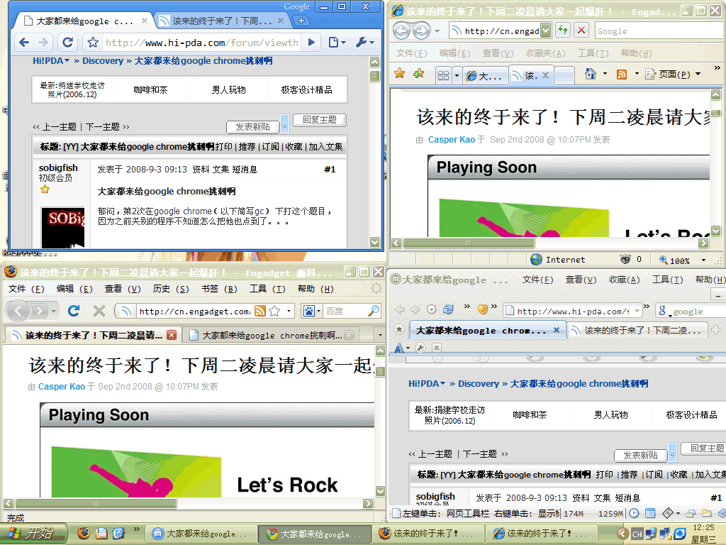This screenshot has width=726, height=545.
Task: Click IE horizontal scrollbar thumb
Action: 469,243
